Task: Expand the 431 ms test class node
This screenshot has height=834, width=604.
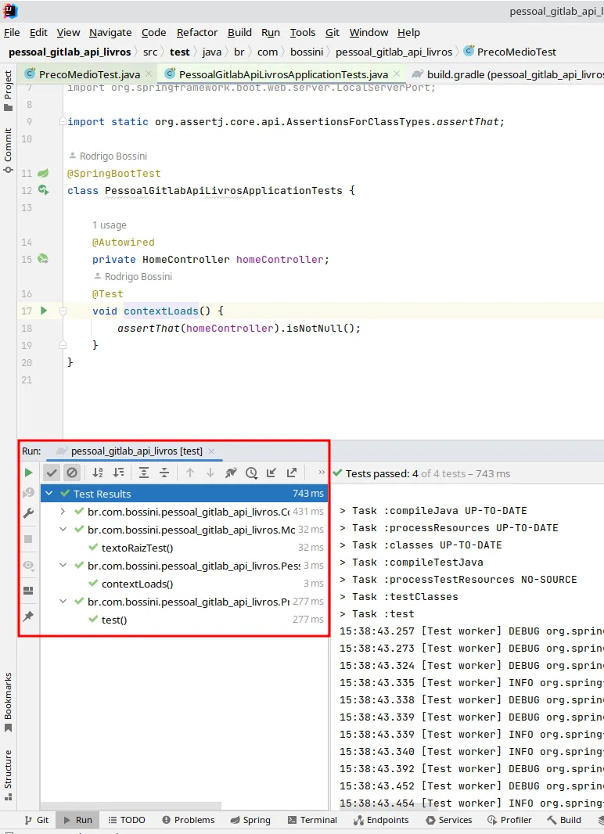Action: [63, 512]
